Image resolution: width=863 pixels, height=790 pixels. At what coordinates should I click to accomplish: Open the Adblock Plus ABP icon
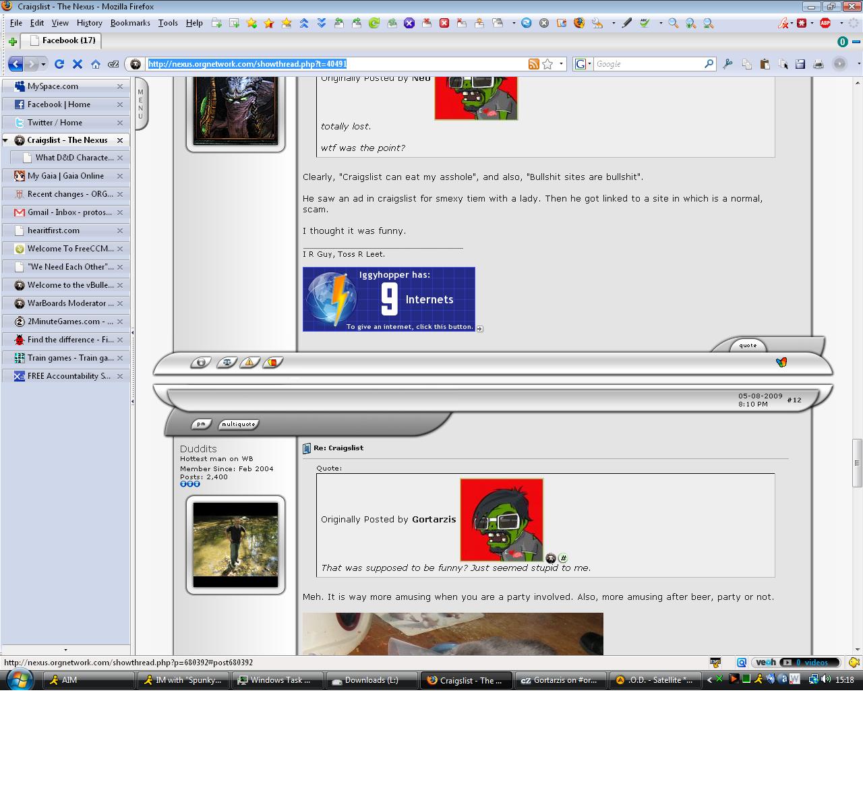825,23
